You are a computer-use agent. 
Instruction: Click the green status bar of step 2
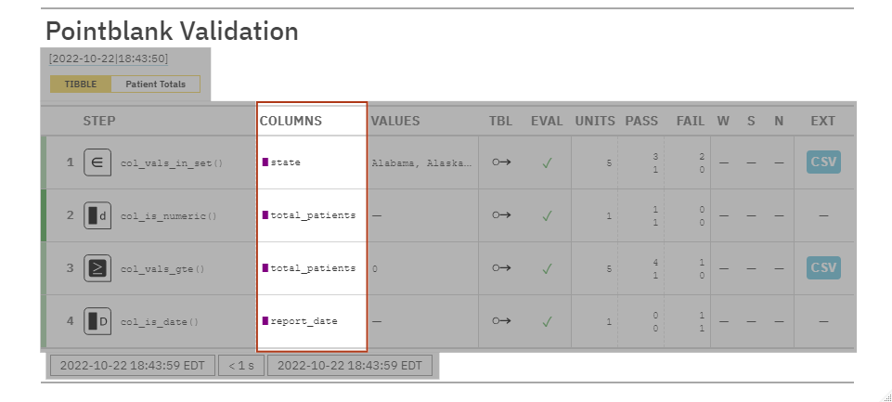44,216
